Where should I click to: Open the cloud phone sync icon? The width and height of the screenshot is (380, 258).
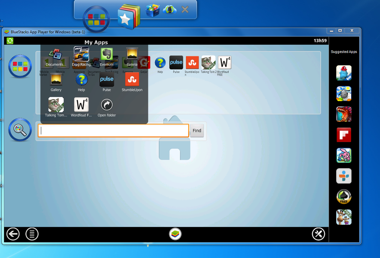click(x=170, y=10)
